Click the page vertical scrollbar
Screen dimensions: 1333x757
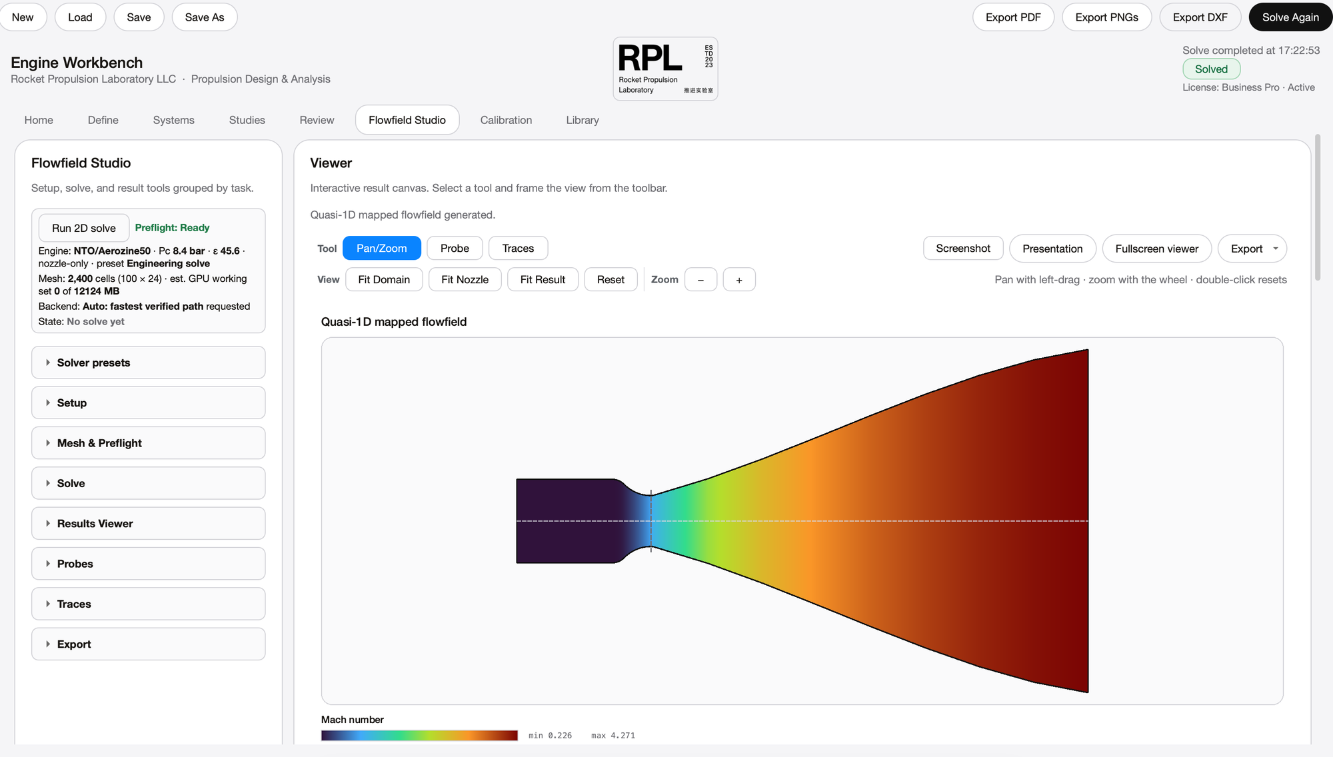pyautogui.click(x=1318, y=207)
